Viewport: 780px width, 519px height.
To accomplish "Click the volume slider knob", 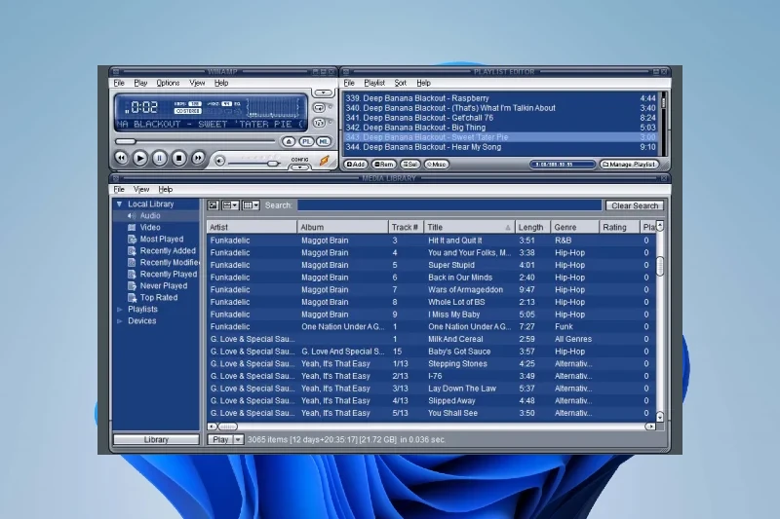I will coord(273,163).
